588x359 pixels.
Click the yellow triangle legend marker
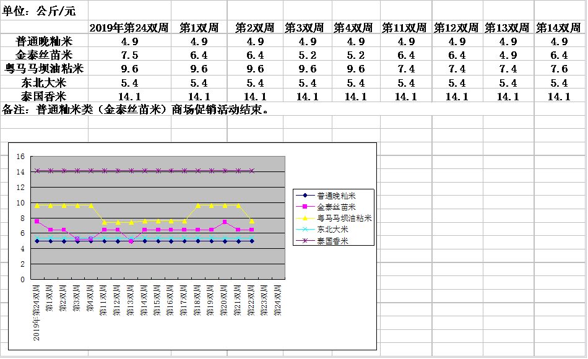point(305,218)
